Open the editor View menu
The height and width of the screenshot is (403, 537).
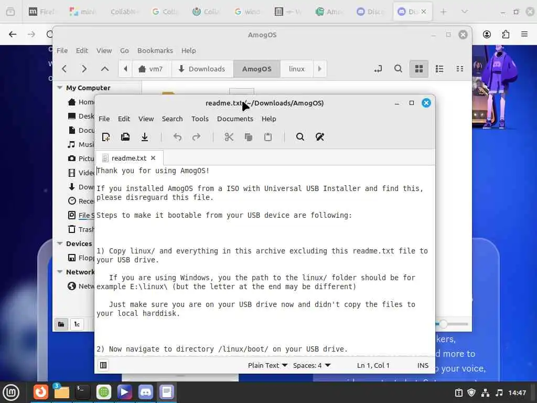(x=146, y=119)
